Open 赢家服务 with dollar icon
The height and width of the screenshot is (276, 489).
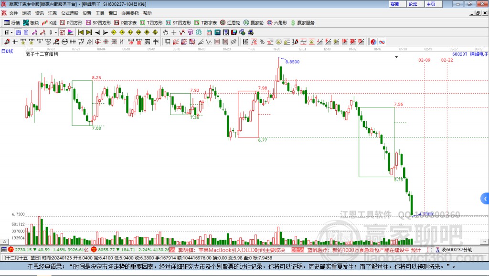click(x=302, y=23)
